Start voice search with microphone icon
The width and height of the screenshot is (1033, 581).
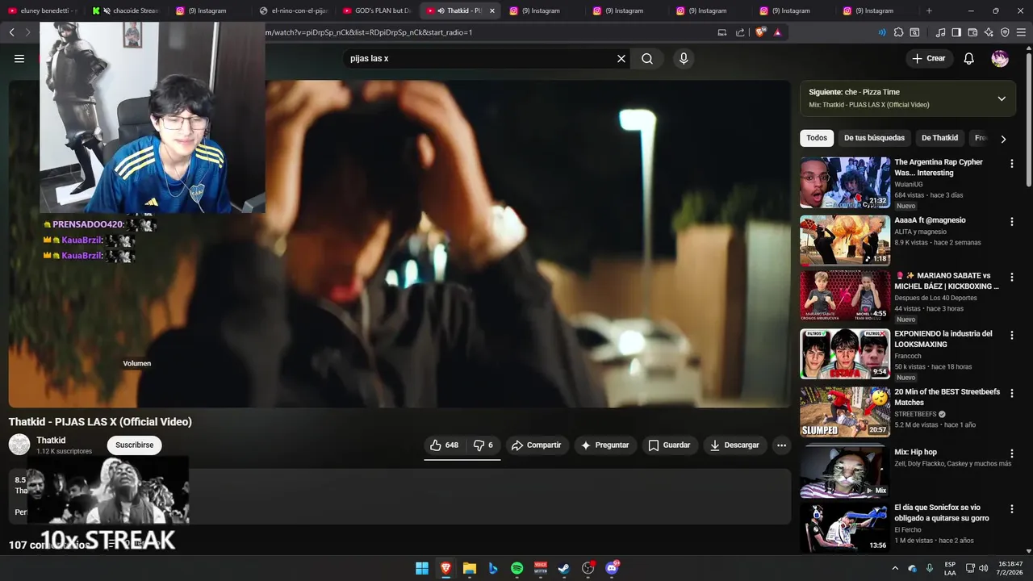(x=684, y=59)
